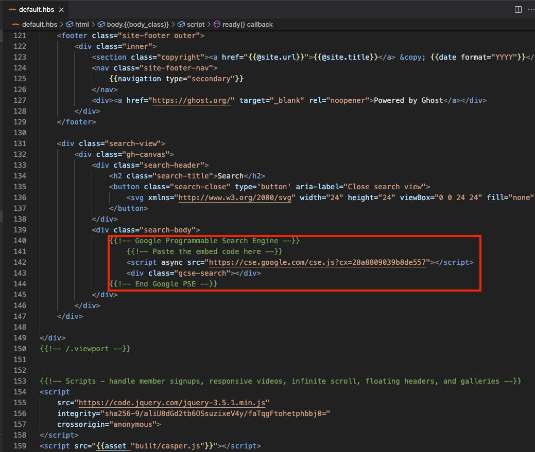Click the "End Google PSE" comment on line 144

click(163, 284)
